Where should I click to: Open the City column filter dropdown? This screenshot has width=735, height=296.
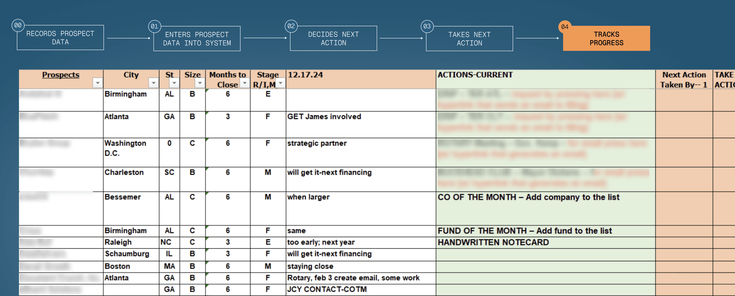pos(153,83)
